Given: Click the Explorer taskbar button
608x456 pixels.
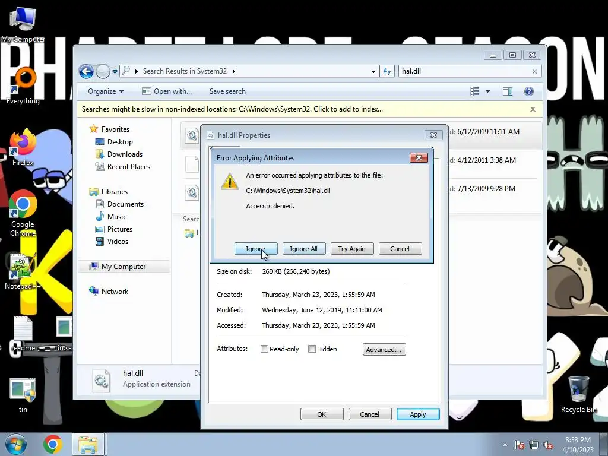Looking at the screenshot, I should [x=88, y=444].
